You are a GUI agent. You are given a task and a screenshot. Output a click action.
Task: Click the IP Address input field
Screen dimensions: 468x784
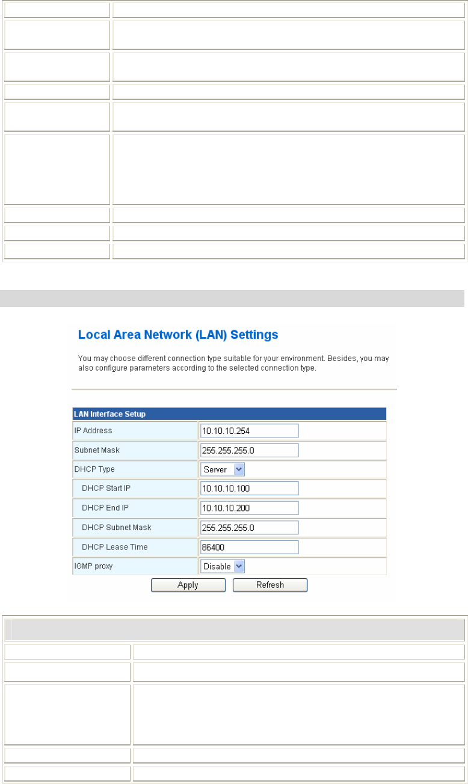point(249,431)
